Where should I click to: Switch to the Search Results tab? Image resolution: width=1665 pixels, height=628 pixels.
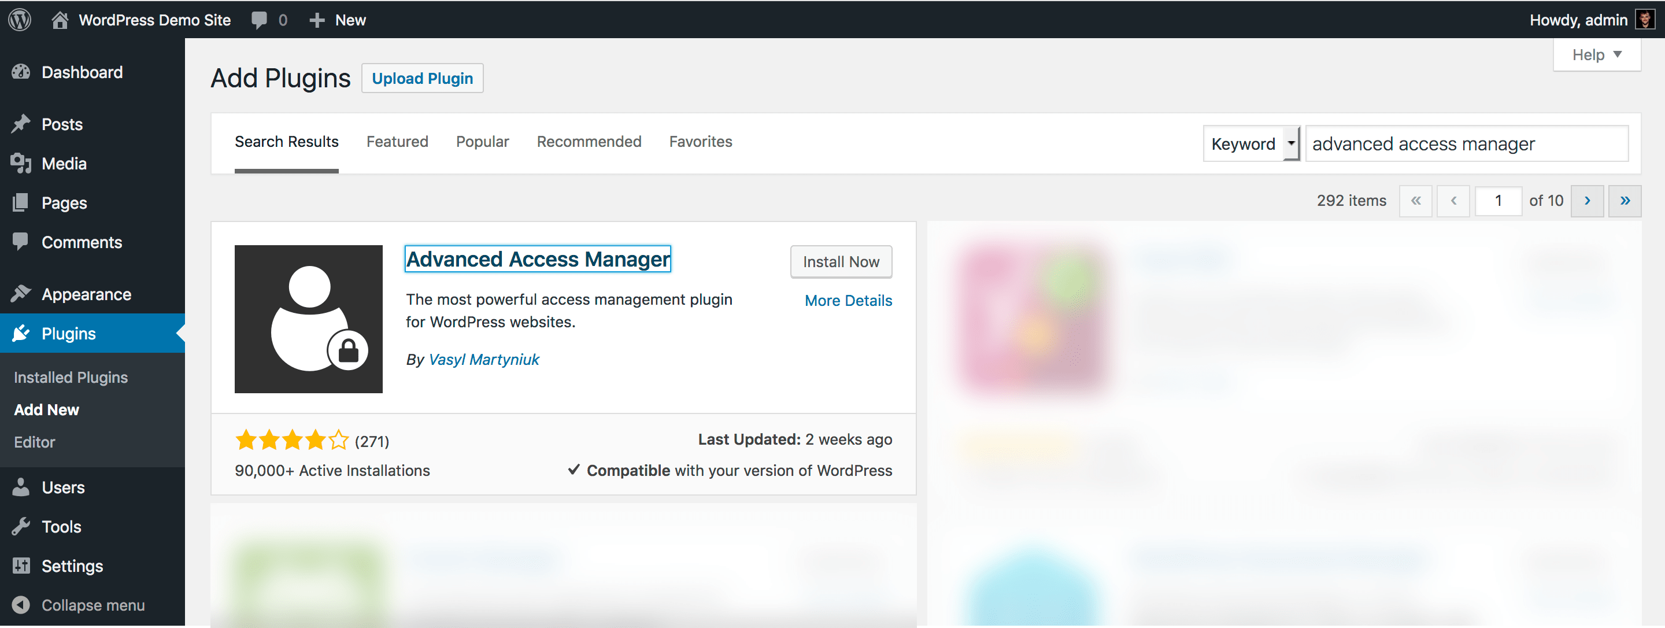[286, 142]
